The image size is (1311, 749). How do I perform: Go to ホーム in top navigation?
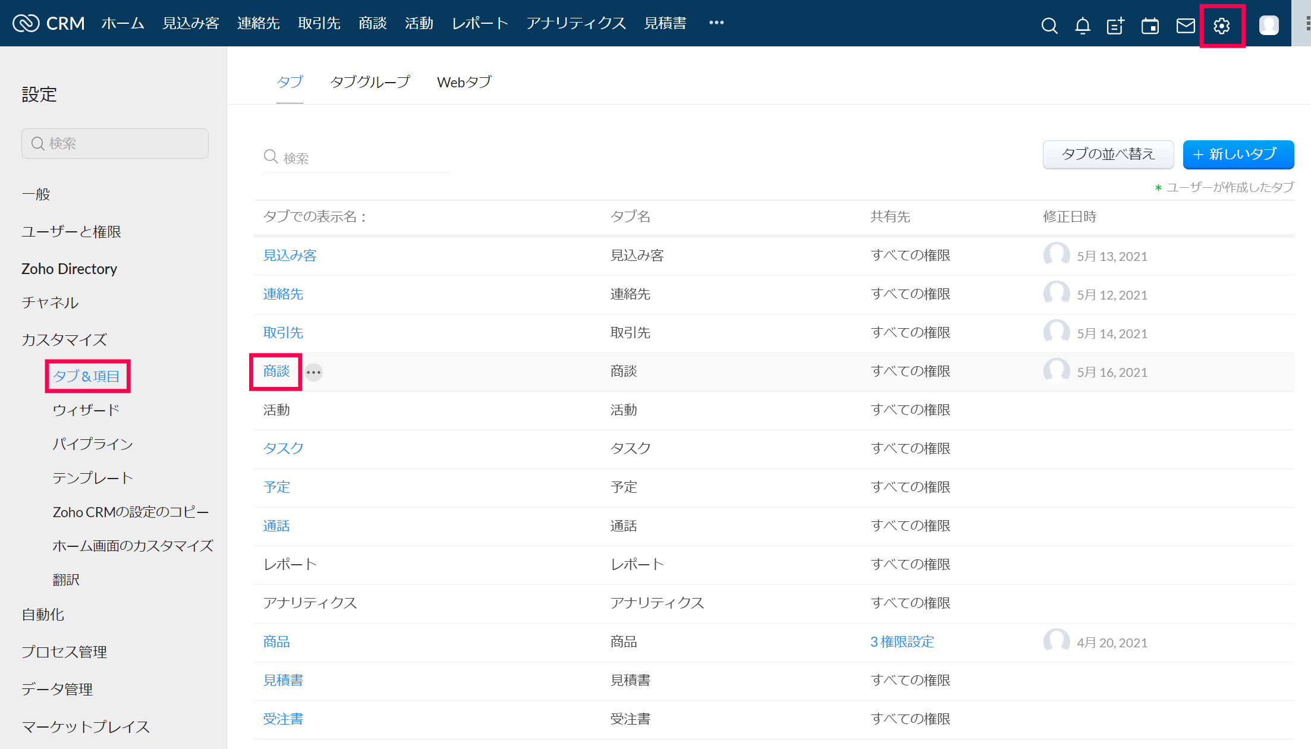pyautogui.click(x=122, y=23)
